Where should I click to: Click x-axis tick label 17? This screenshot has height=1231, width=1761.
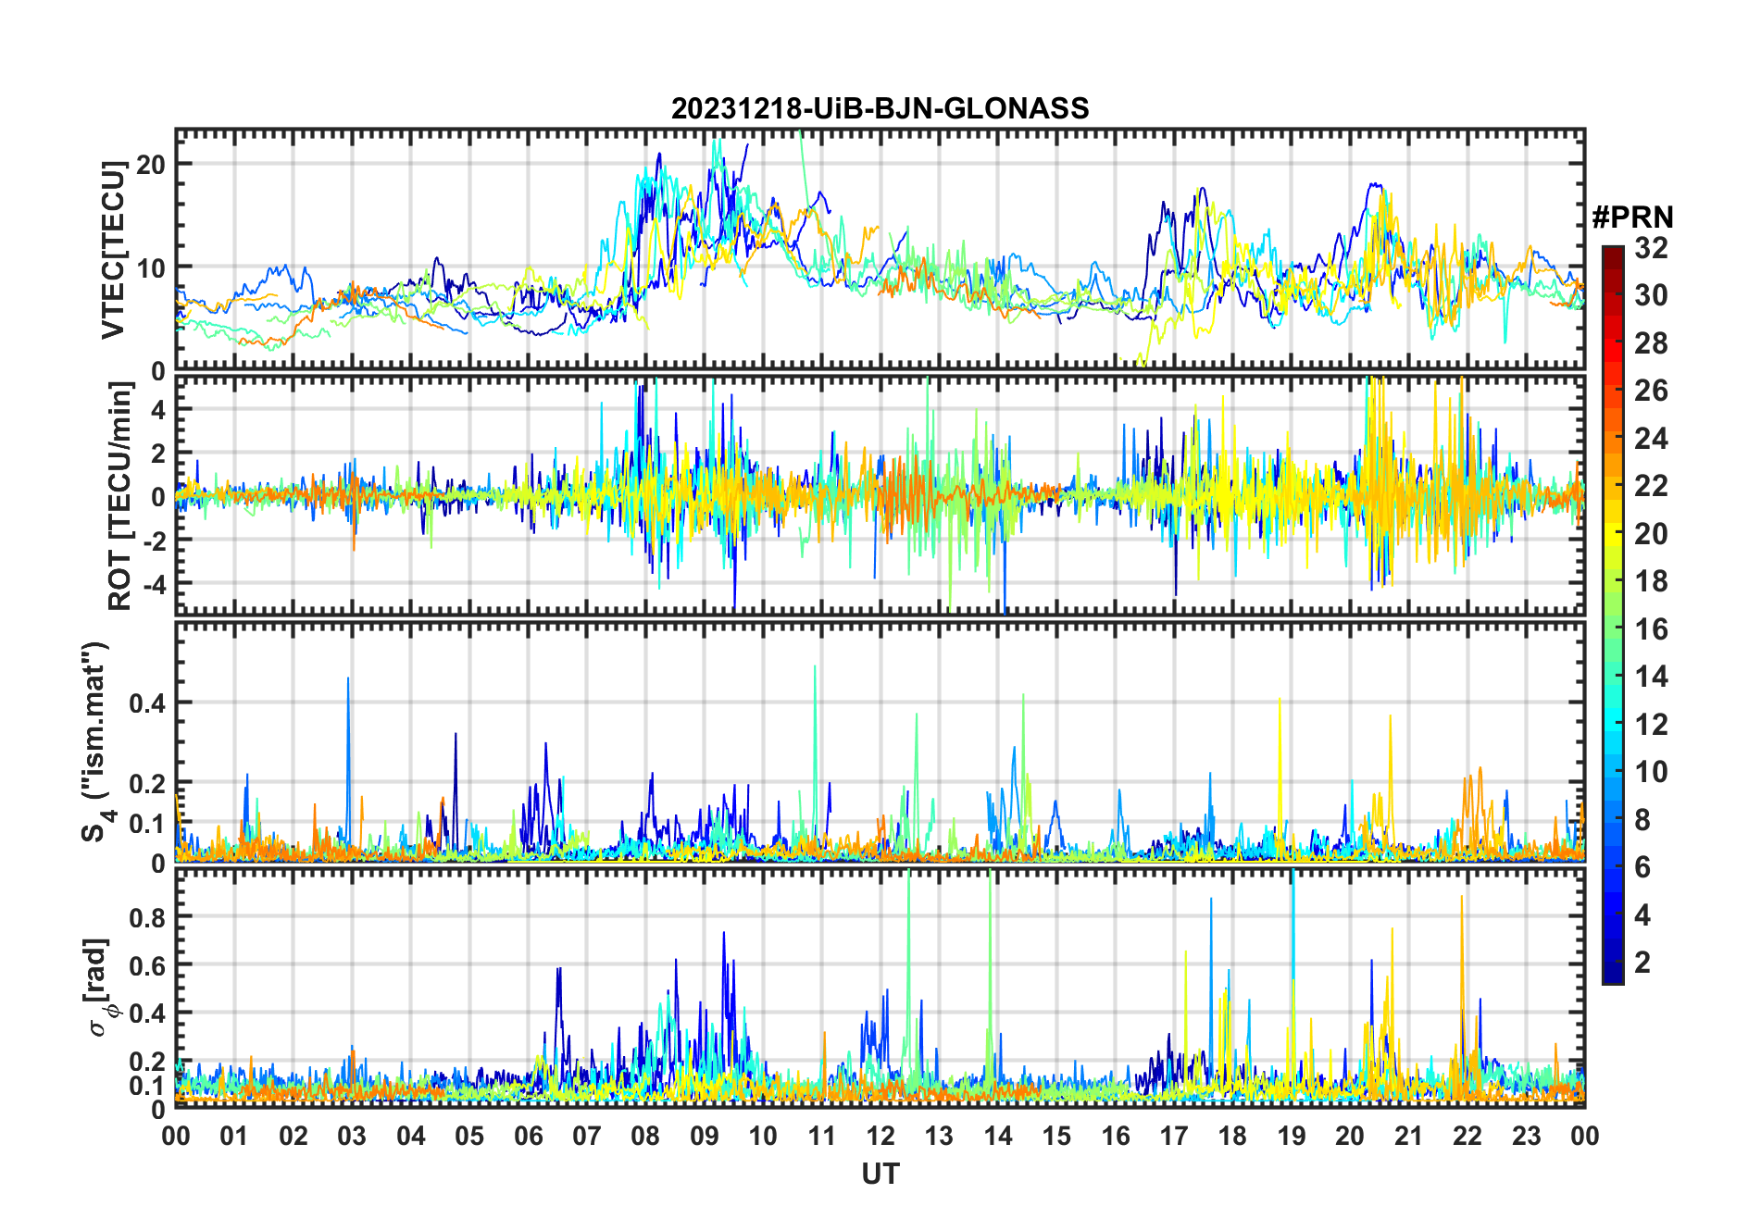click(x=1174, y=1136)
